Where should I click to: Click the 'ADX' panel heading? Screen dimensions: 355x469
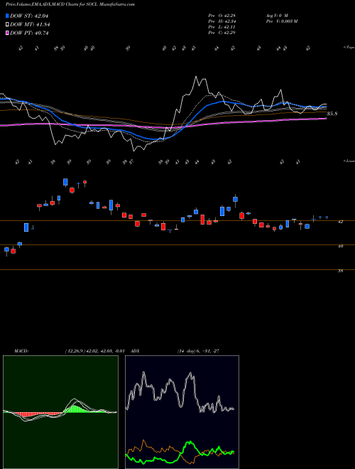(x=135, y=351)
